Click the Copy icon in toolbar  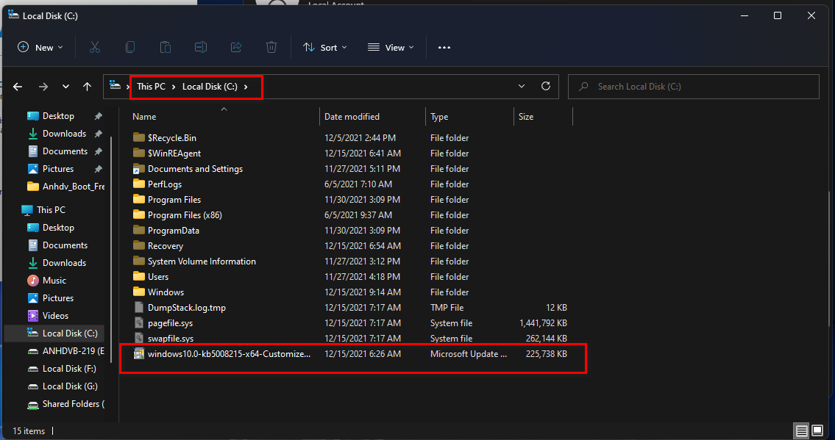(130, 47)
